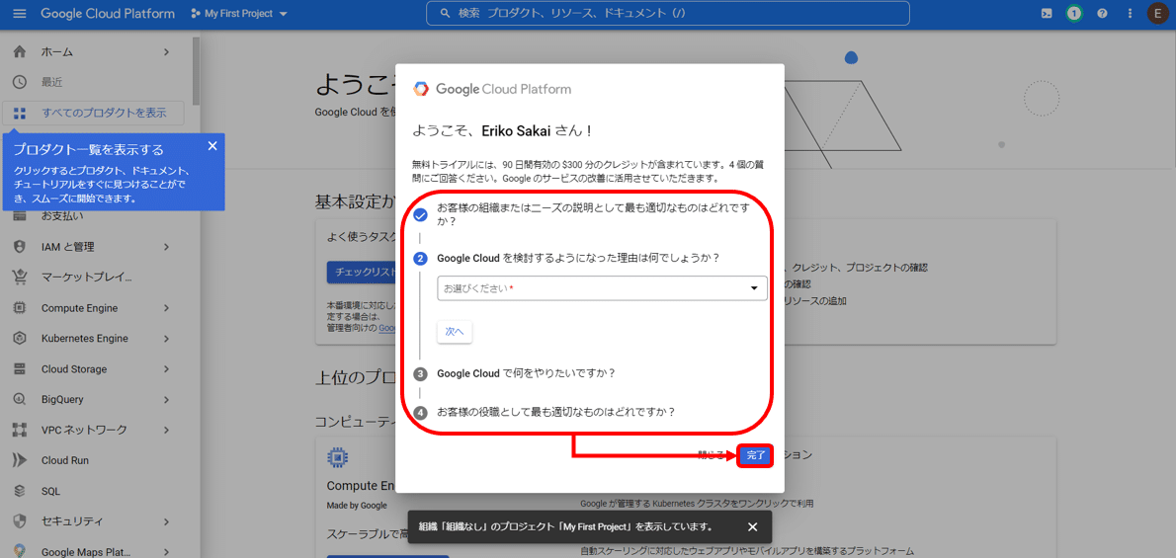Click the Compute Engine card icon
This screenshot has height=558, width=1176.
pyautogui.click(x=337, y=457)
